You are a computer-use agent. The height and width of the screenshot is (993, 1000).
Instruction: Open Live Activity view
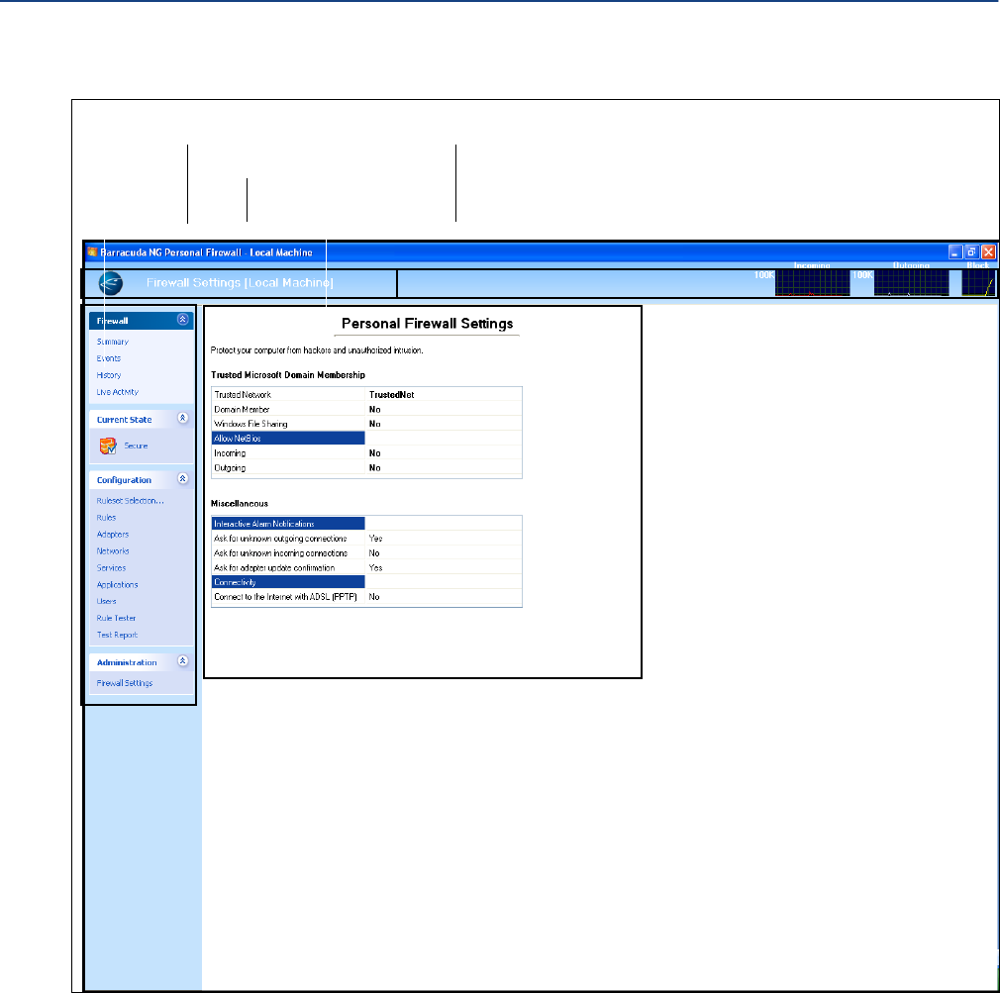tap(118, 392)
